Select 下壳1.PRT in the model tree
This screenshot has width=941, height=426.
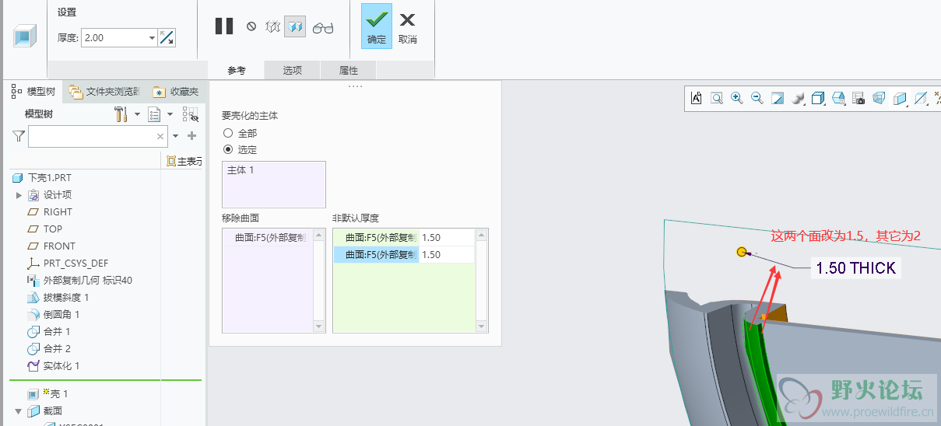pos(50,177)
